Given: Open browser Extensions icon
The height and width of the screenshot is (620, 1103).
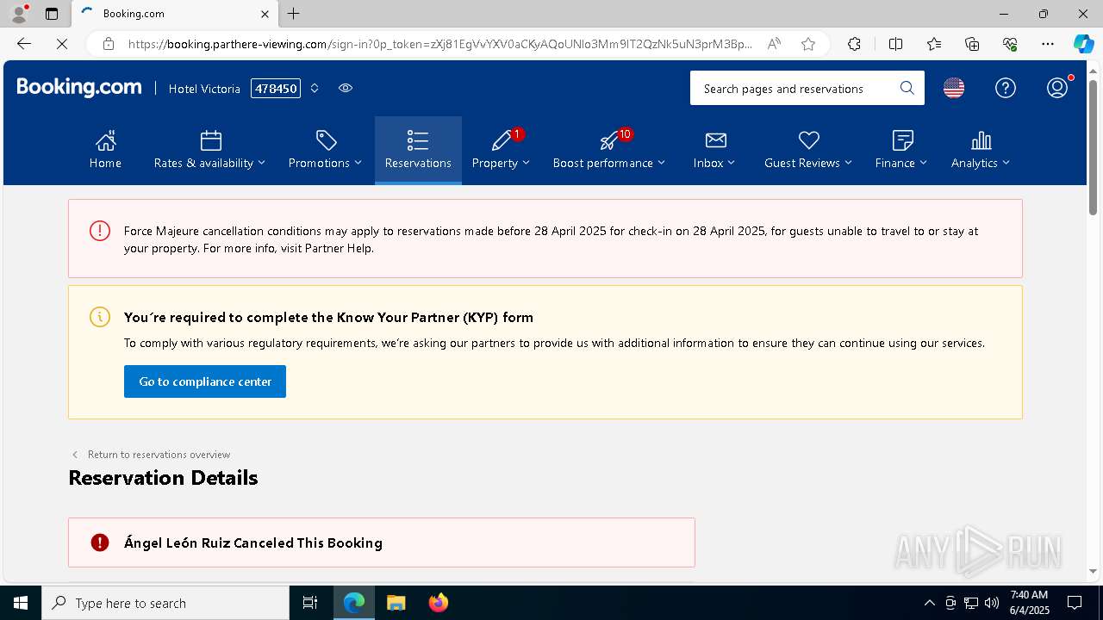Looking at the screenshot, I should tap(854, 44).
